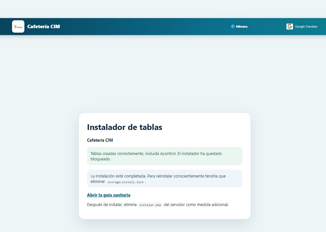Select the storage/install.lock code snippet
The image size is (326, 232).
pyautogui.click(x=125, y=182)
